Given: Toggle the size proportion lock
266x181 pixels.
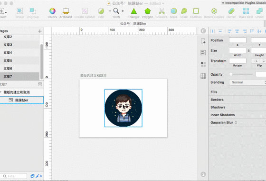Looking at the screenshot, I should pyautogui.click(x=248, y=50).
